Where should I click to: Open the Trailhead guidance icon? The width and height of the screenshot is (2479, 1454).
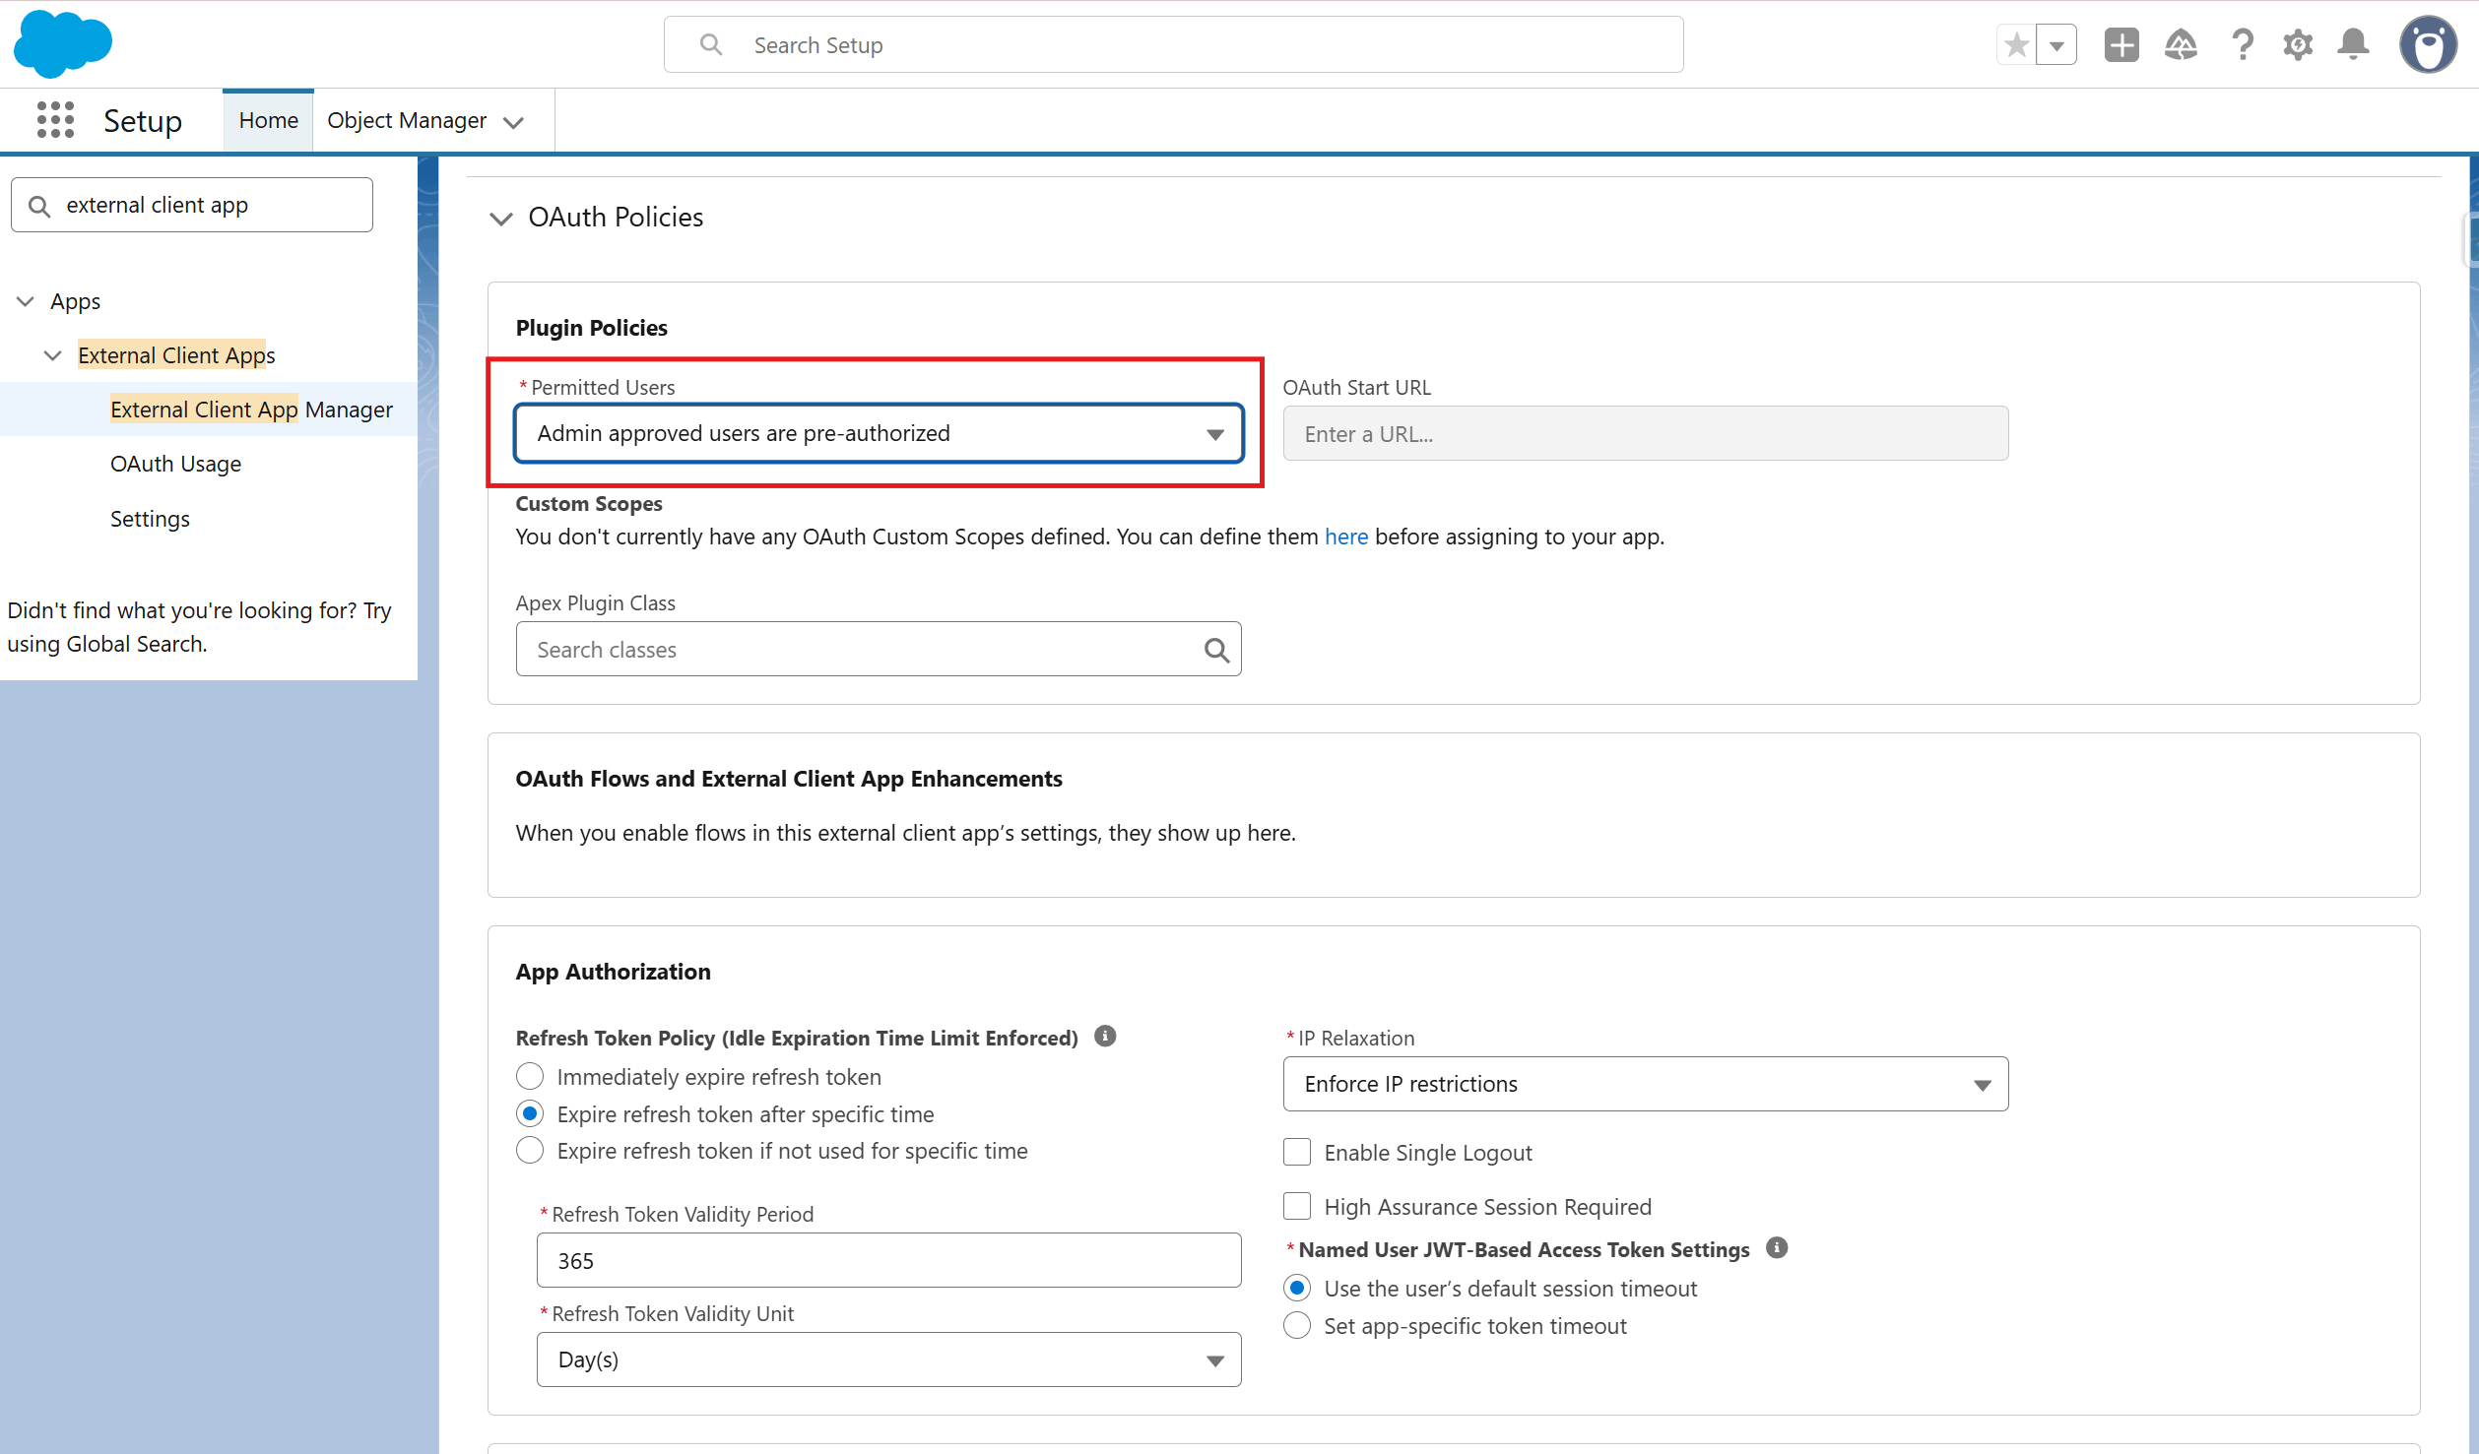pos(2181,44)
